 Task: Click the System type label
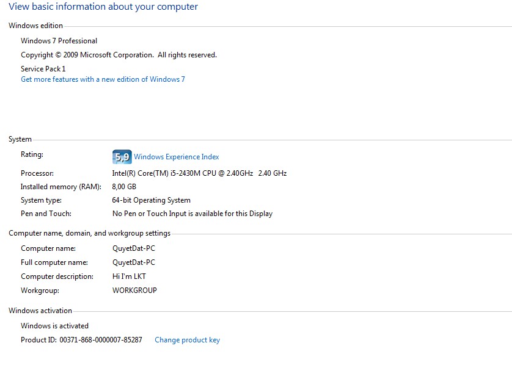pyautogui.click(x=41, y=200)
